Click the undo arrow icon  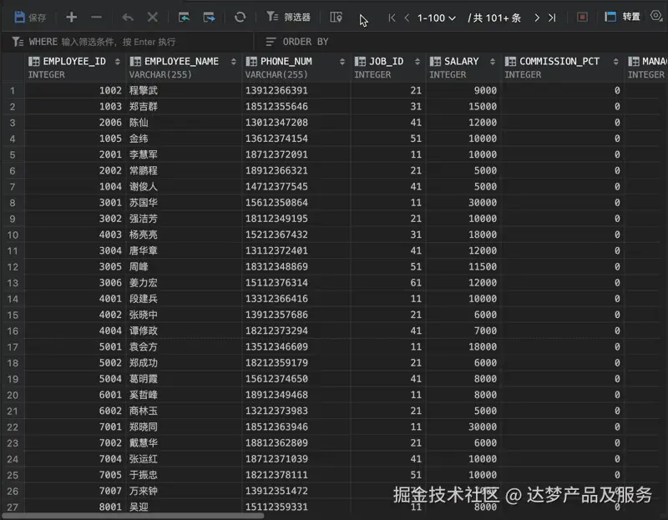tap(128, 17)
